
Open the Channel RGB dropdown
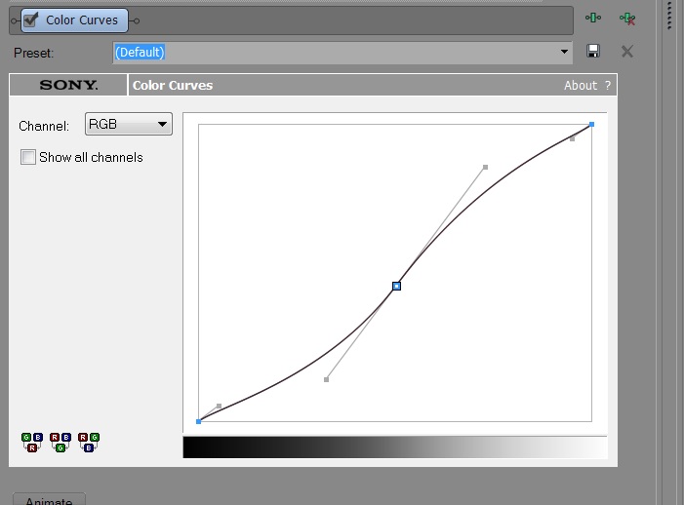[x=129, y=124]
